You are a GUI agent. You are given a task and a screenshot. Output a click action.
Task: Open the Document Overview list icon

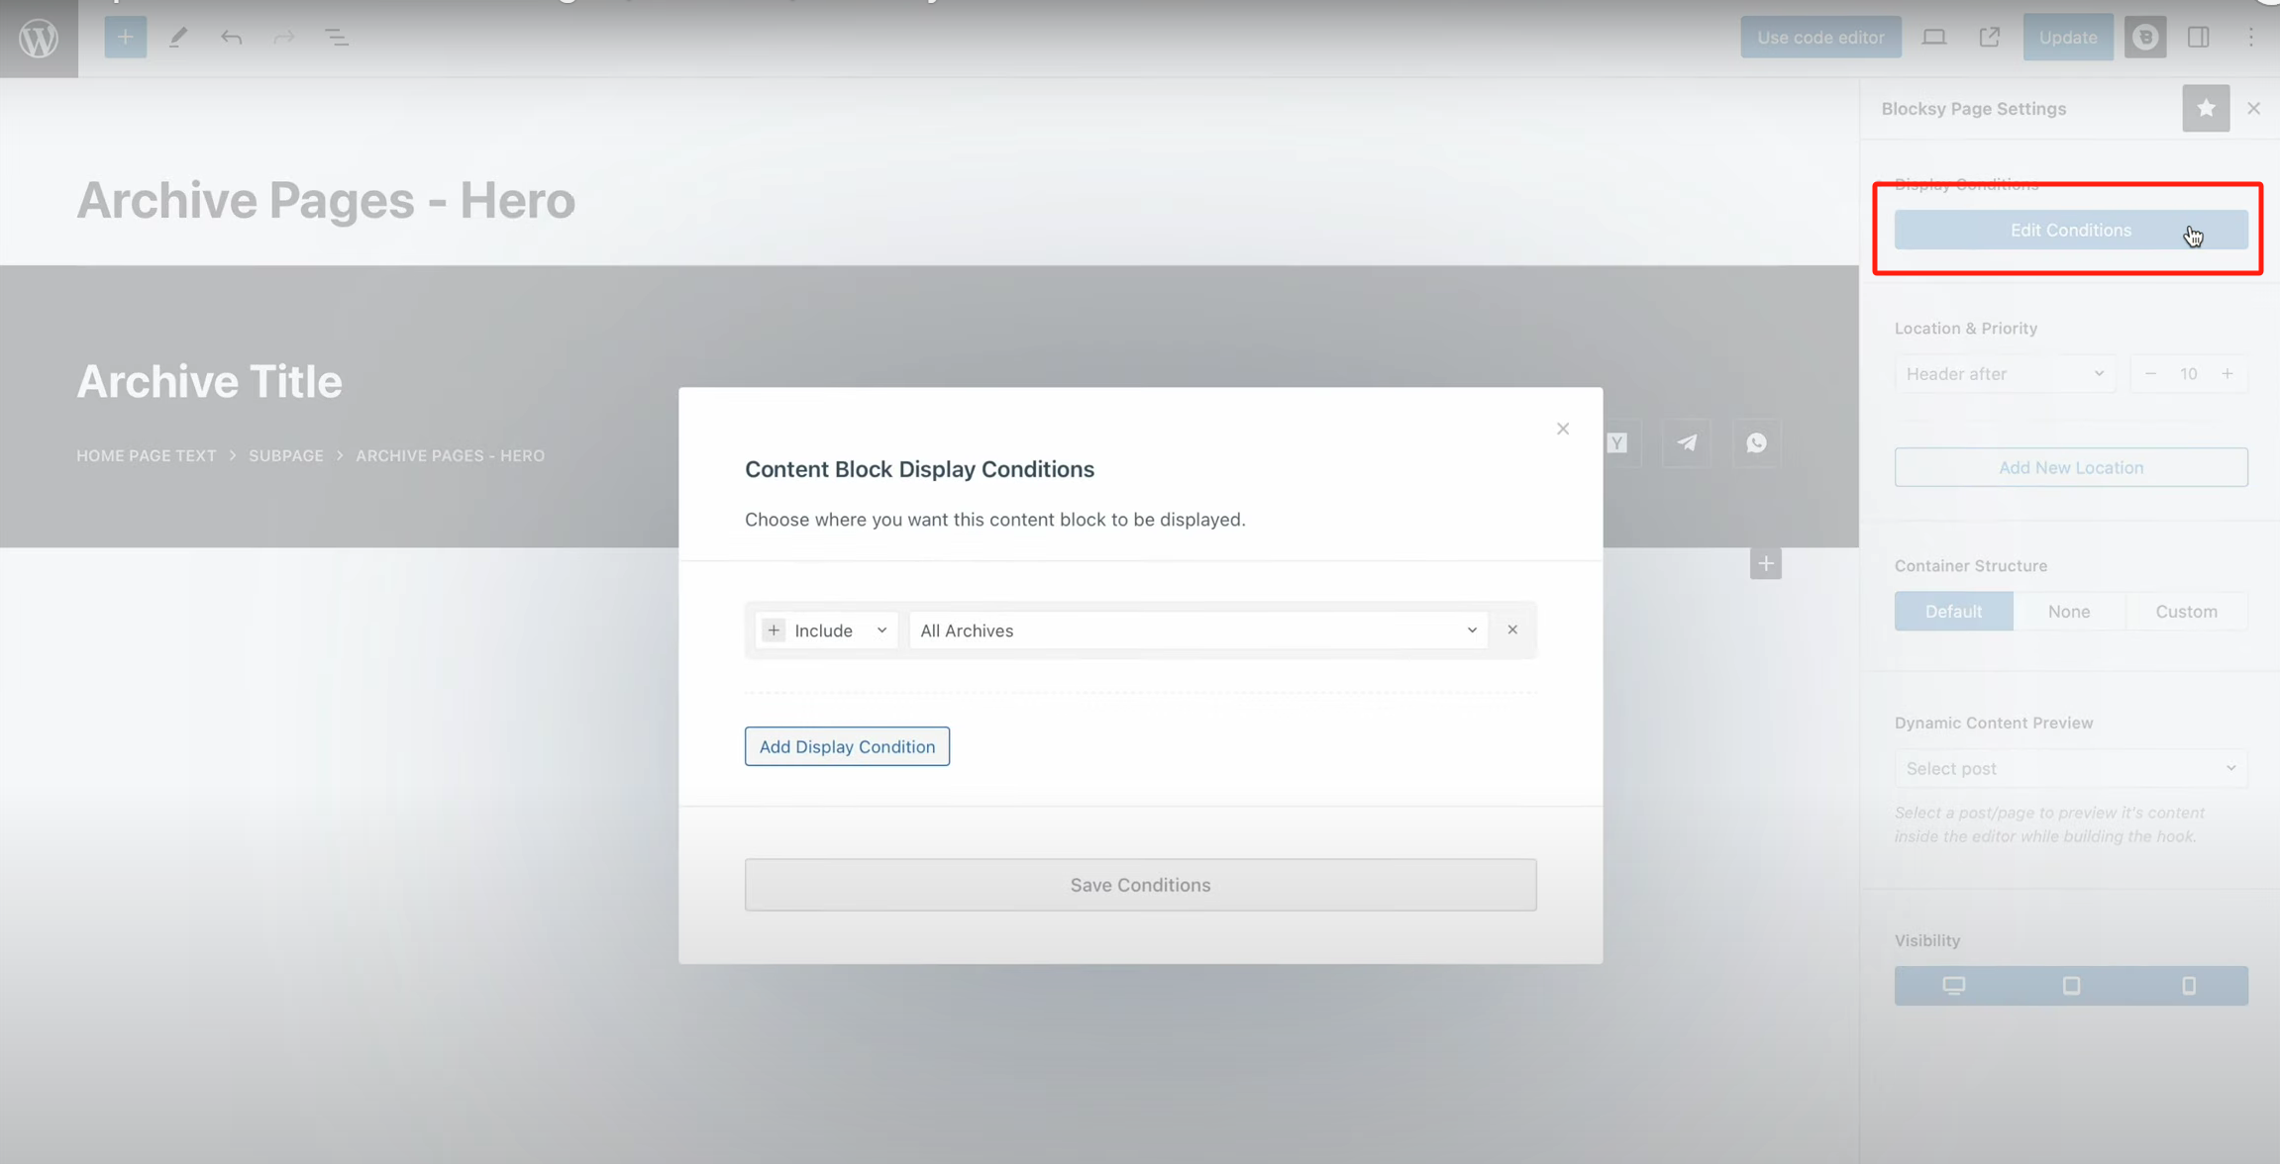click(337, 38)
